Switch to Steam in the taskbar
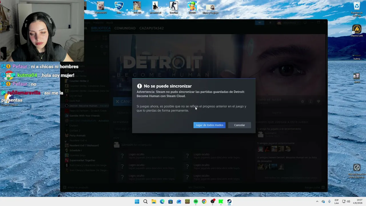The image size is (366, 206). [x=229, y=201]
